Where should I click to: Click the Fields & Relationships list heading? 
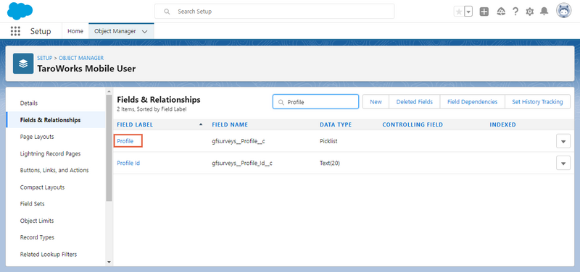[x=159, y=100]
